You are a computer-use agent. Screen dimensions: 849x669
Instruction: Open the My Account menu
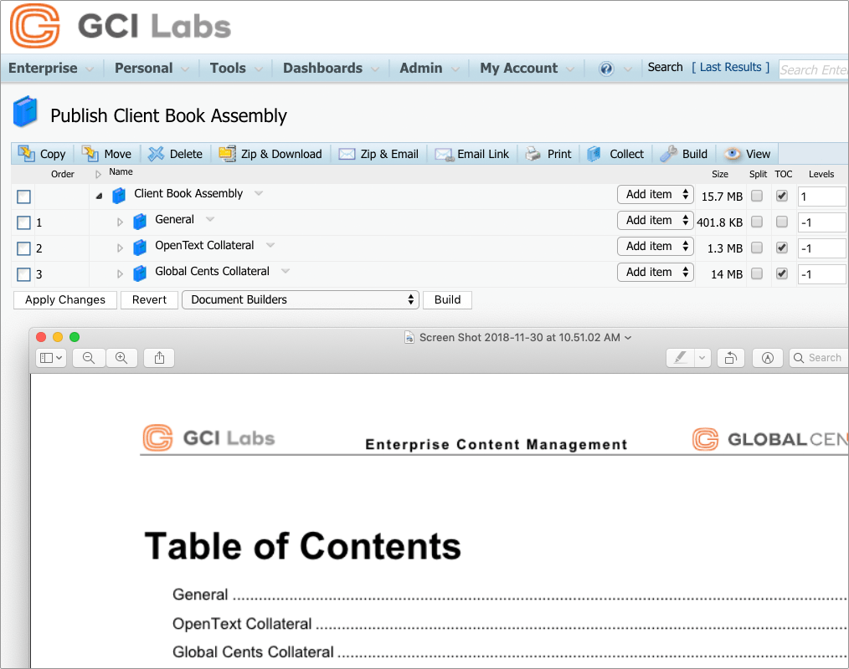[527, 68]
